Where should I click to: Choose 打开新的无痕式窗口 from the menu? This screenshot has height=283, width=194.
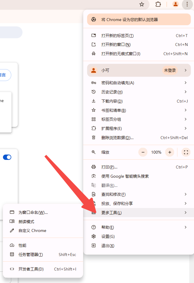click(x=139, y=54)
